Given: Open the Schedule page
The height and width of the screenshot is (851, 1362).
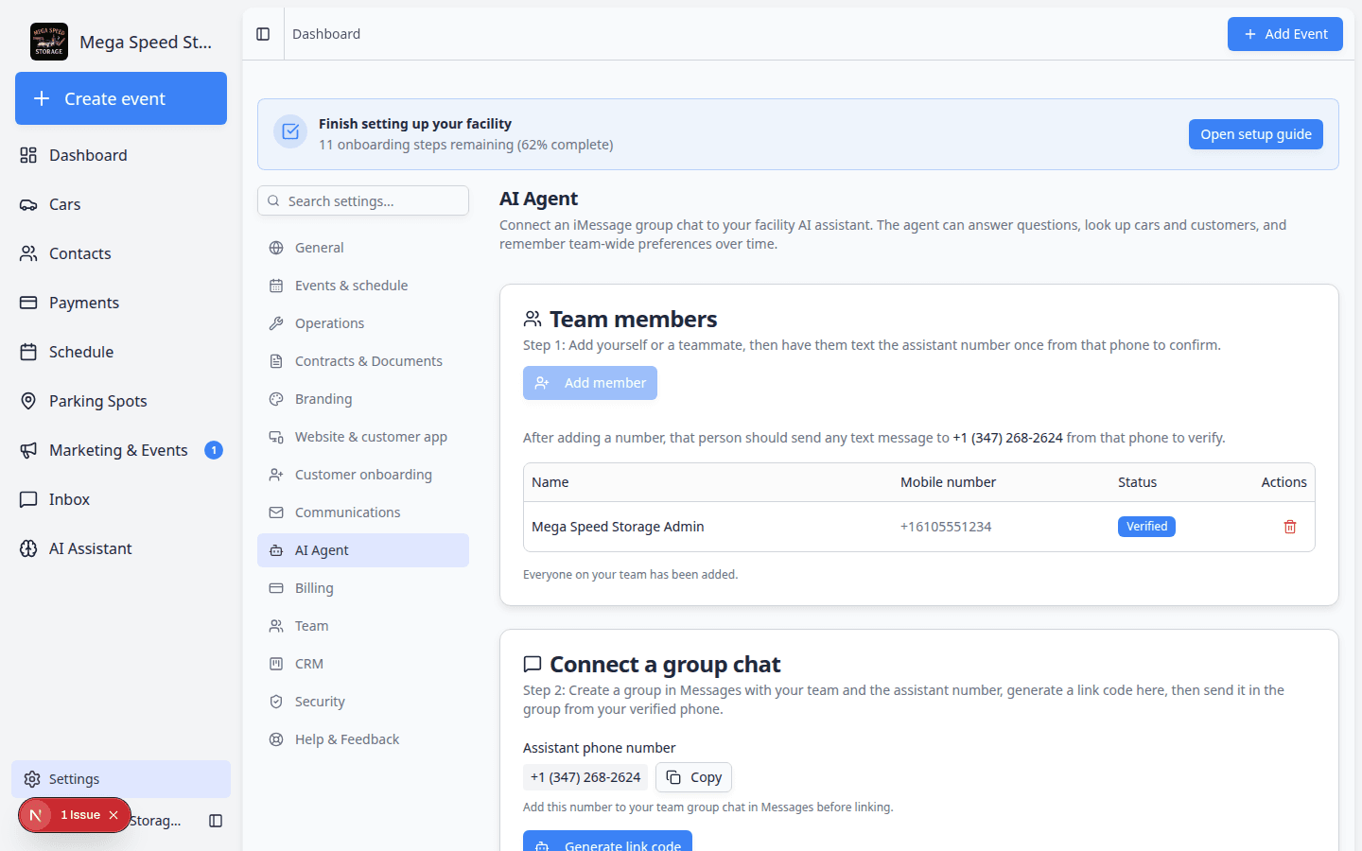Looking at the screenshot, I should pyautogui.click(x=121, y=352).
